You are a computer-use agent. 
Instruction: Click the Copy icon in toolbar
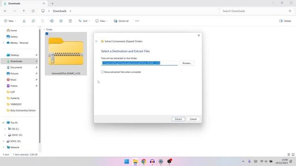tap(33, 21)
